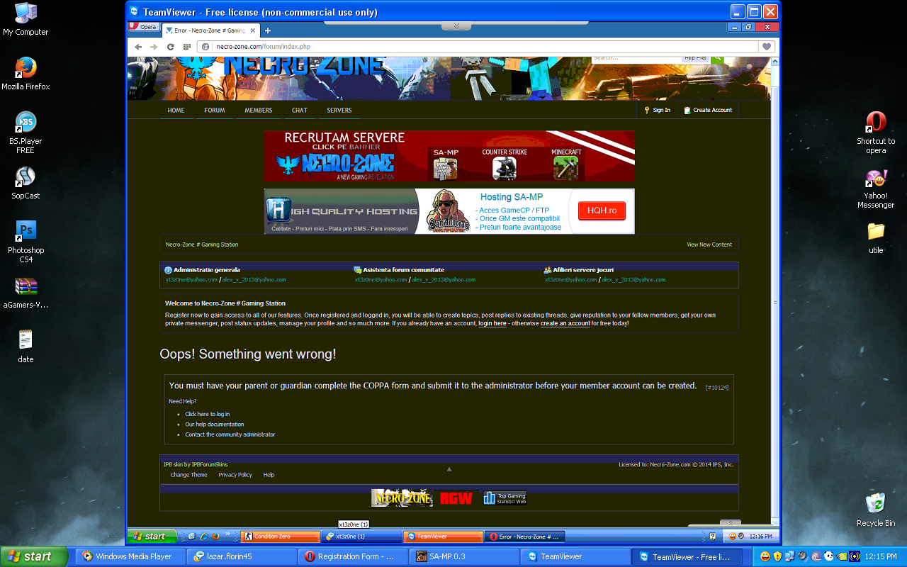Open the Change Theme dropdown
Viewport: 907px width, 567px height.
(x=188, y=475)
